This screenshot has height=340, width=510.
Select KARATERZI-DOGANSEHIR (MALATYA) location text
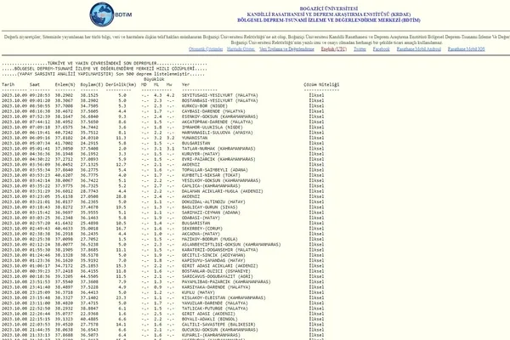pyautogui.click(x=220, y=250)
